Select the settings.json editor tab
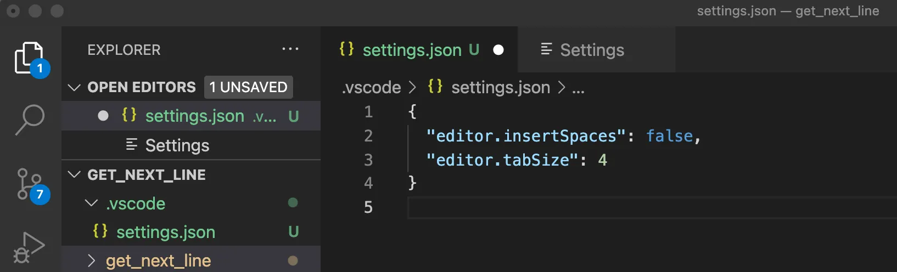 tap(412, 50)
